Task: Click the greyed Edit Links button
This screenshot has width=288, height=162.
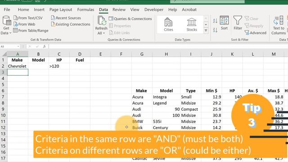Action: (x=120, y=33)
